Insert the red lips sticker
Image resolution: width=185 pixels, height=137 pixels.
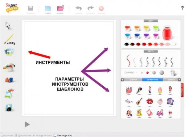[150, 101]
